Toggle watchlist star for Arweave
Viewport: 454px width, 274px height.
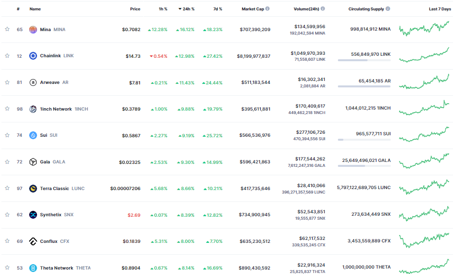pyautogui.click(x=7, y=82)
